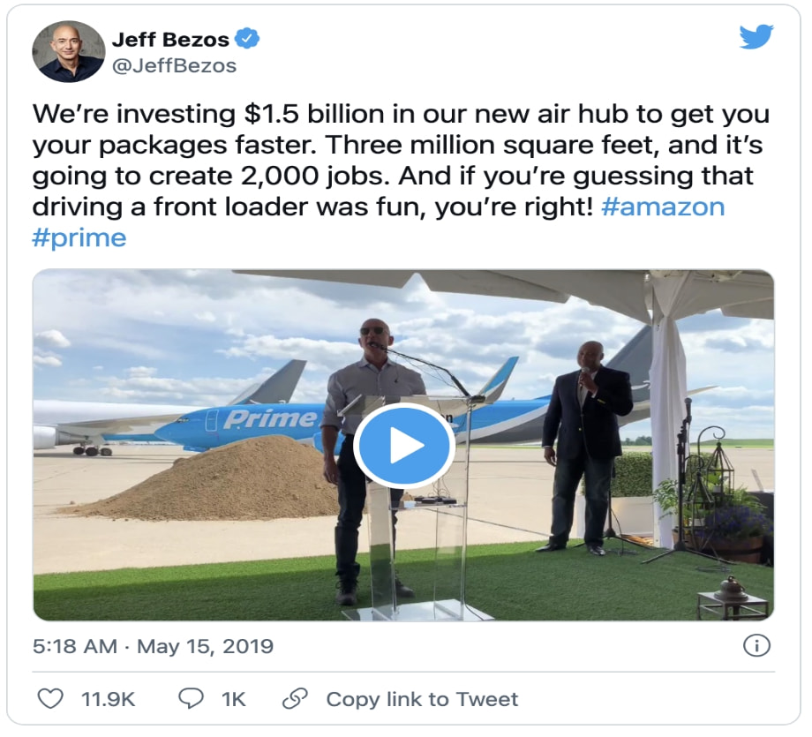Click the heart like icon
This screenshot has width=812, height=737.
point(50,699)
